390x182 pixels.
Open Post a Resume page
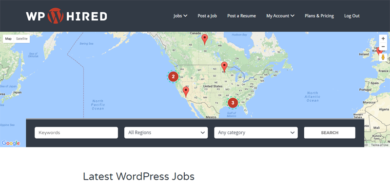[241, 16]
